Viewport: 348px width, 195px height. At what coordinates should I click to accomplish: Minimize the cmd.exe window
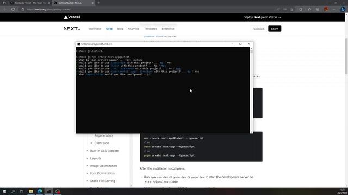232,44
